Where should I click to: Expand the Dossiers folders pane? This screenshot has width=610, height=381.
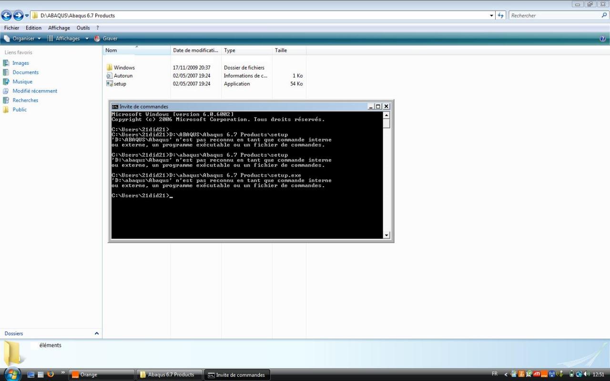(97, 333)
